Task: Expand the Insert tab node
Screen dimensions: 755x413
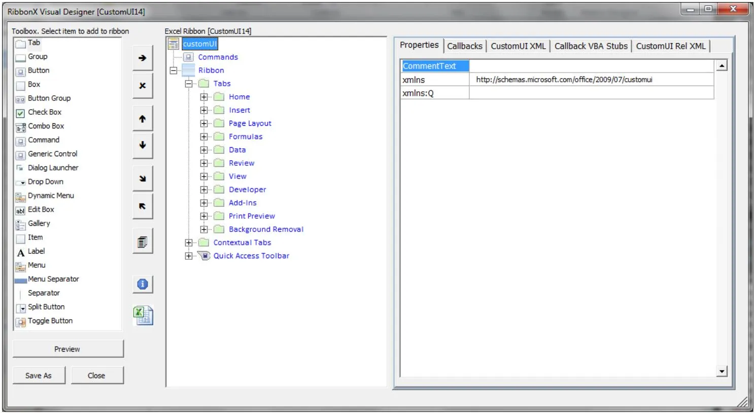Action: click(x=204, y=110)
